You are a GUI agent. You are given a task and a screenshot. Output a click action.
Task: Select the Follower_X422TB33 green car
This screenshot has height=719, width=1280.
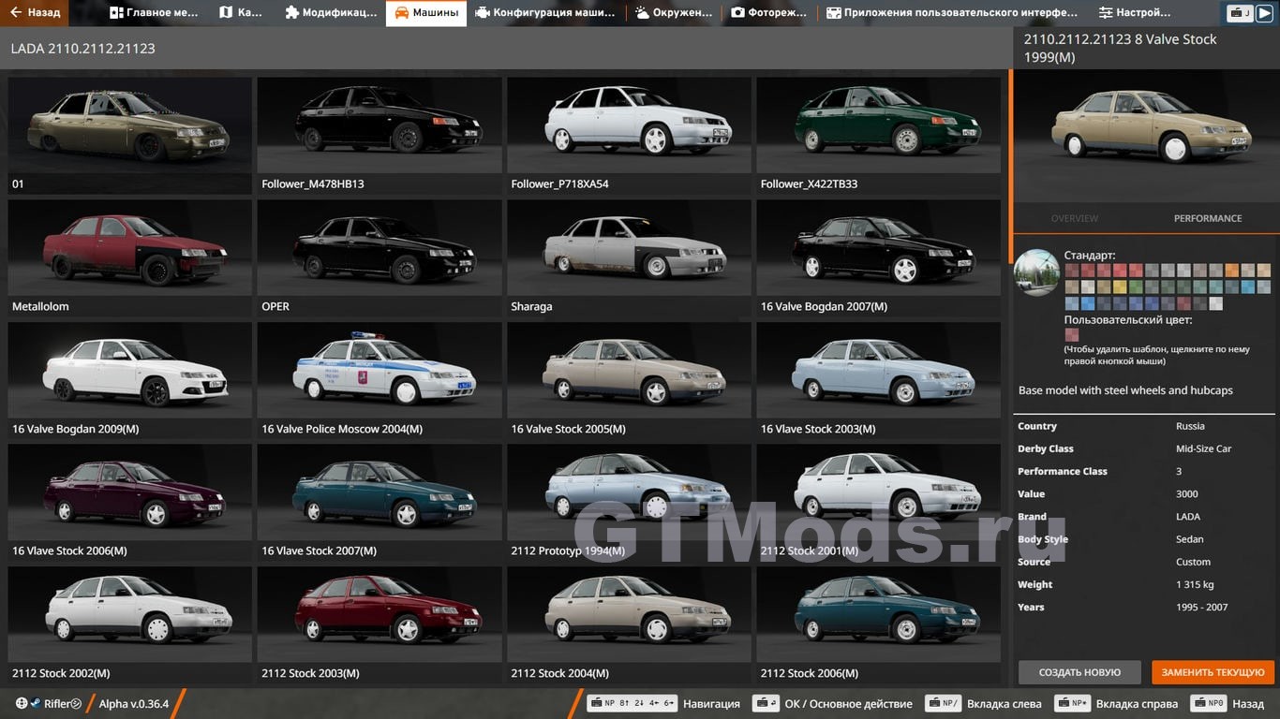tap(879, 135)
